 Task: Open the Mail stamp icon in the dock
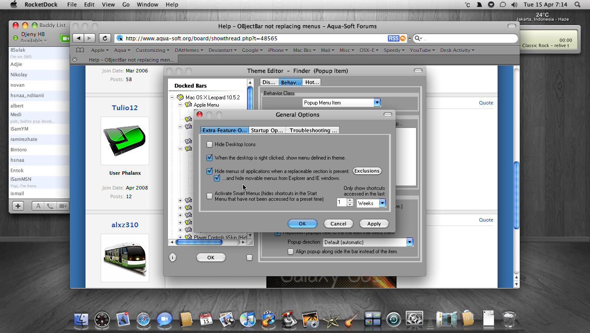pyautogui.click(x=123, y=320)
